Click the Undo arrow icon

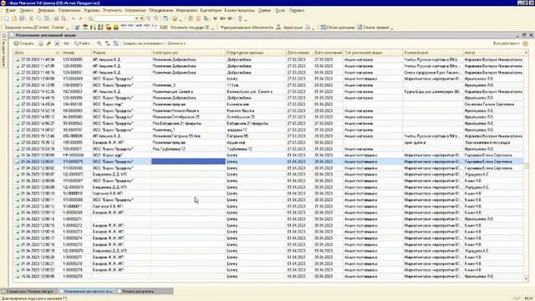click(74, 18)
